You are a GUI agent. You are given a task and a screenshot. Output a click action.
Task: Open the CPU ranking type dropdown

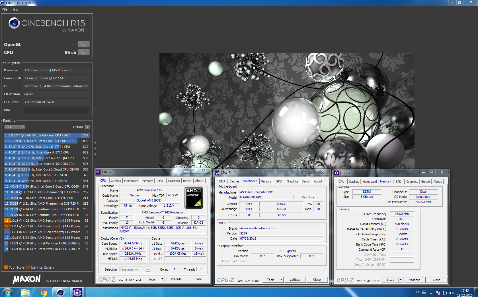pyautogui.click(x=15, y=127)
